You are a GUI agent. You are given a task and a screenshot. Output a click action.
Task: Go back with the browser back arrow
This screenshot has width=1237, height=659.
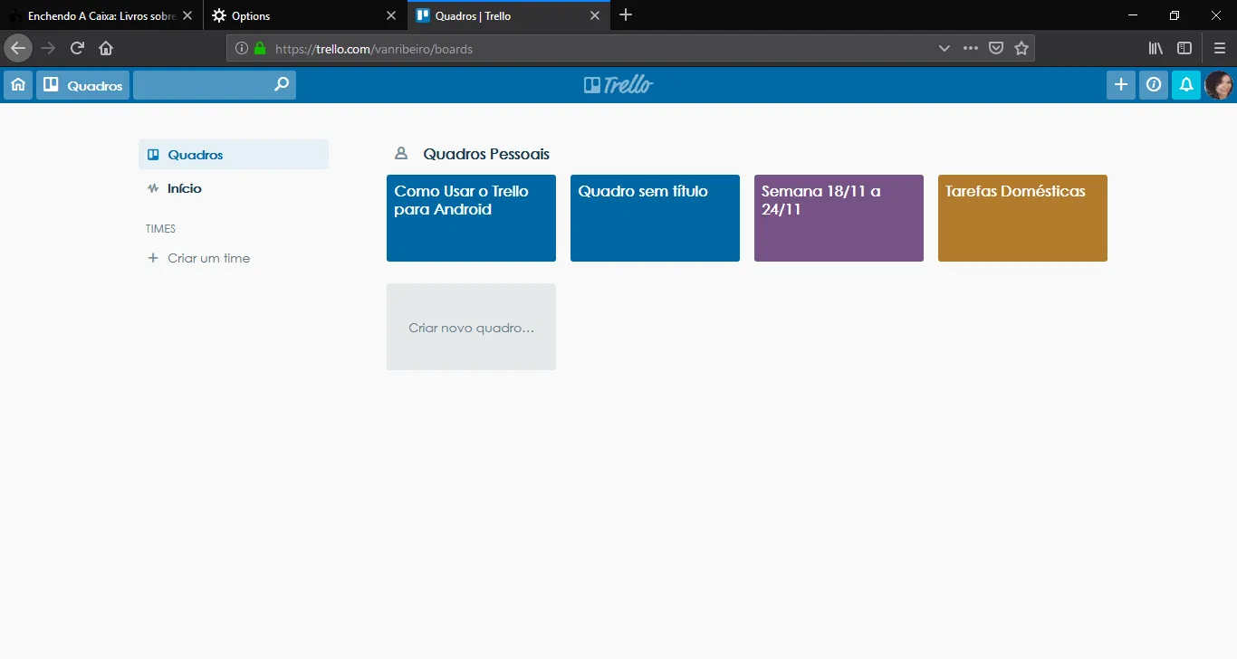[18, 48]
